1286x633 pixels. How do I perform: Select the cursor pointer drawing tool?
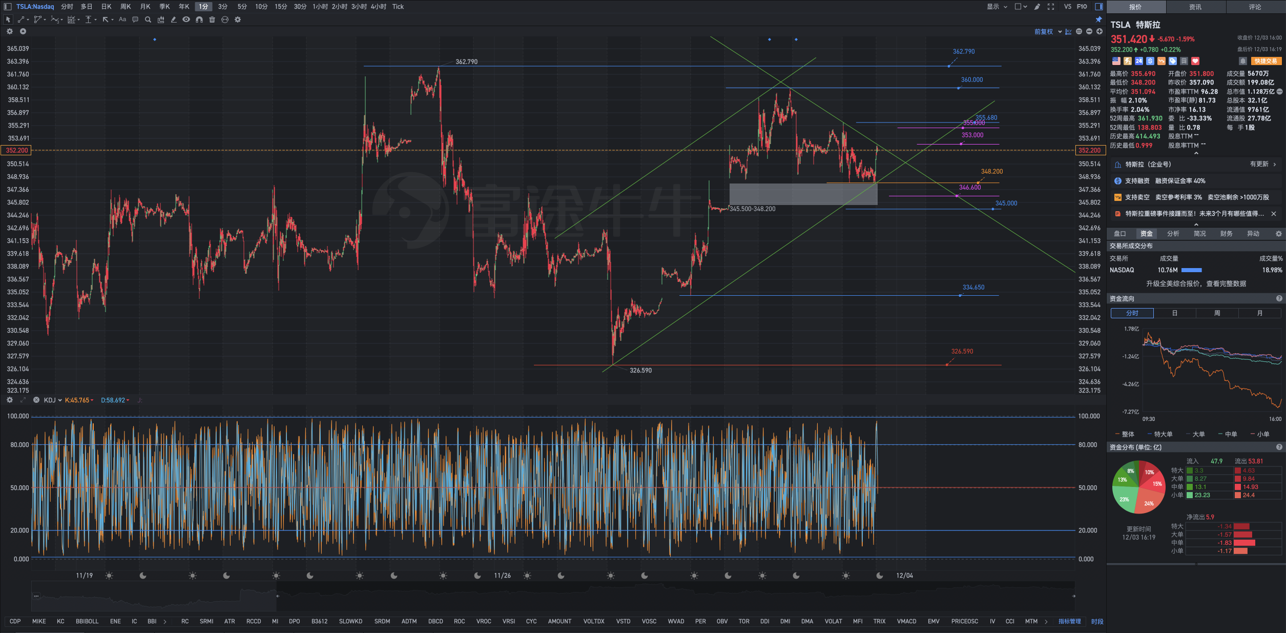coord(8,19)
